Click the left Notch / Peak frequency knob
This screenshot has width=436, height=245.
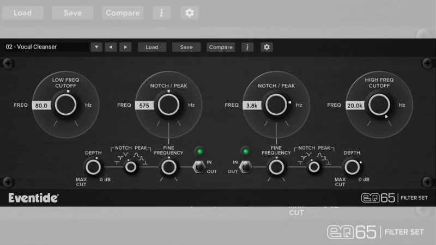[168, 105]
